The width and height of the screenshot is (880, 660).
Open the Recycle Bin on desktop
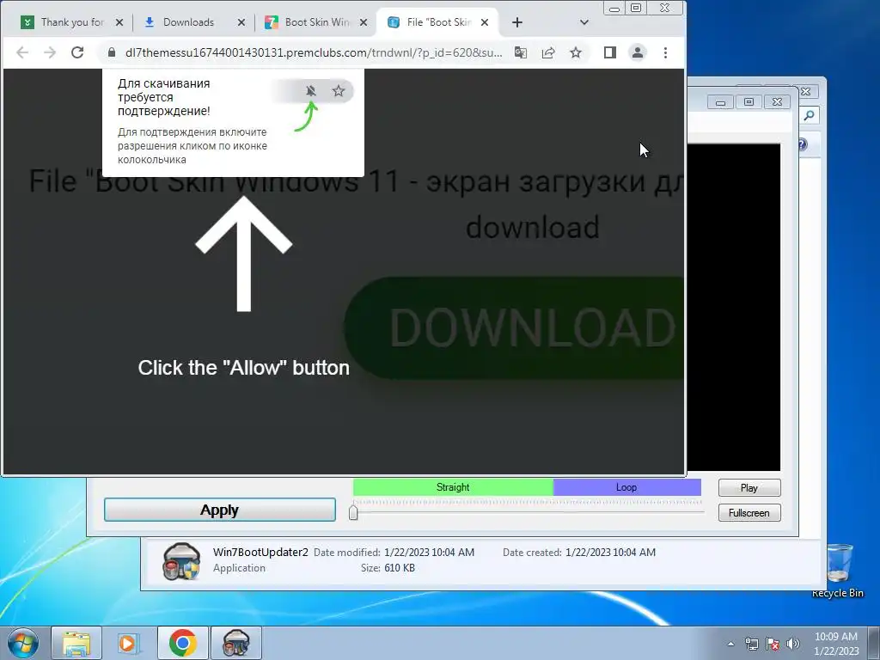(x=838, y=570)
